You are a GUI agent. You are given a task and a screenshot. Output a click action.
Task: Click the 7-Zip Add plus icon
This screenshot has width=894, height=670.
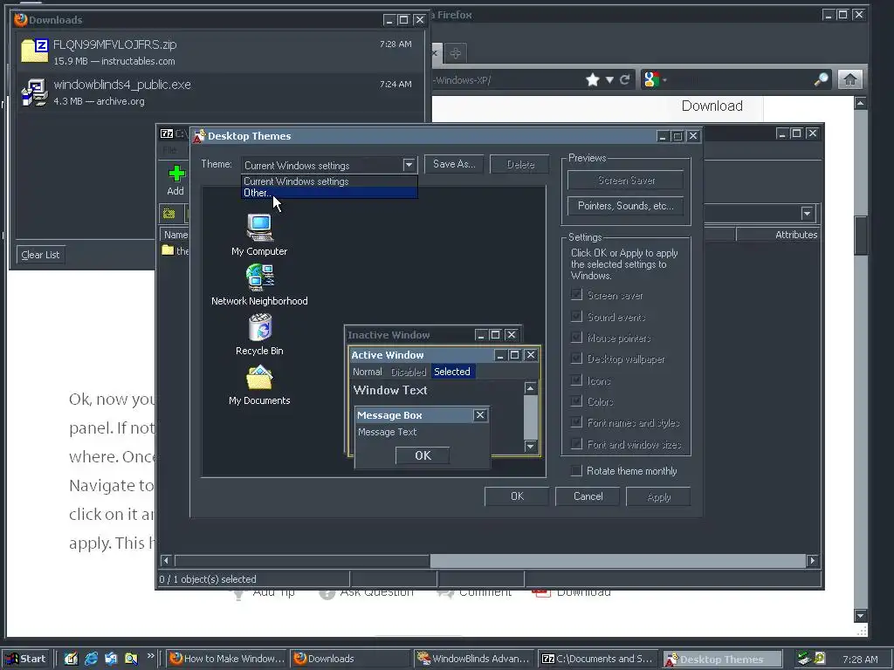(x=176, y=174)
